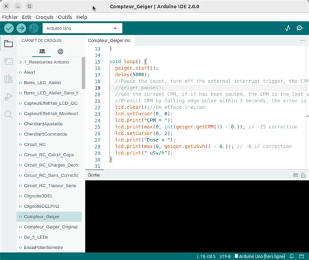Screen dimensions: 309x260
Task: Click the geiger.start(); code line
Action: pyautogui.click(x=136, y=68)
